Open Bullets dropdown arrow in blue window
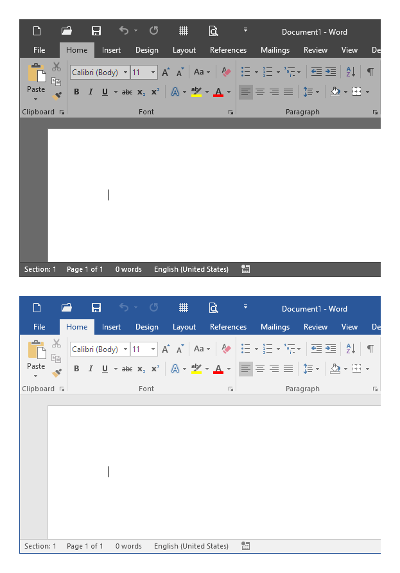This screenshot has height=573, width=400. pos(256,349)
